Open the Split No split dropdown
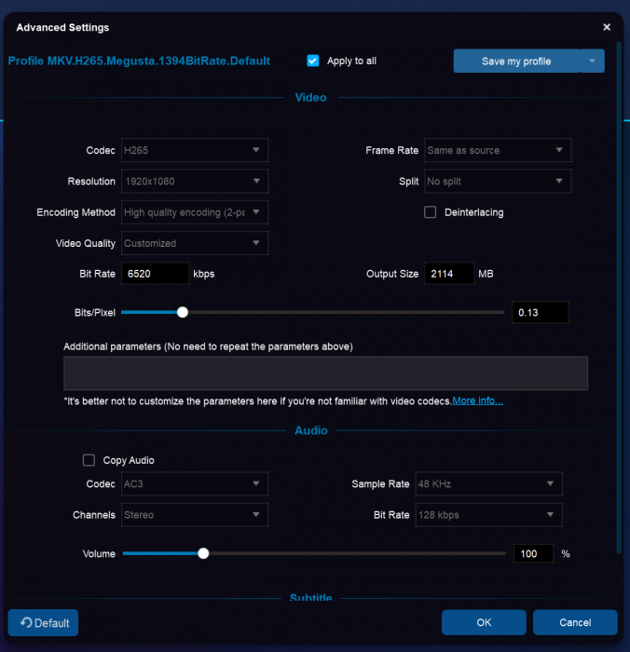The width and height of the screenshot is (630, 652). coord(498,181)
